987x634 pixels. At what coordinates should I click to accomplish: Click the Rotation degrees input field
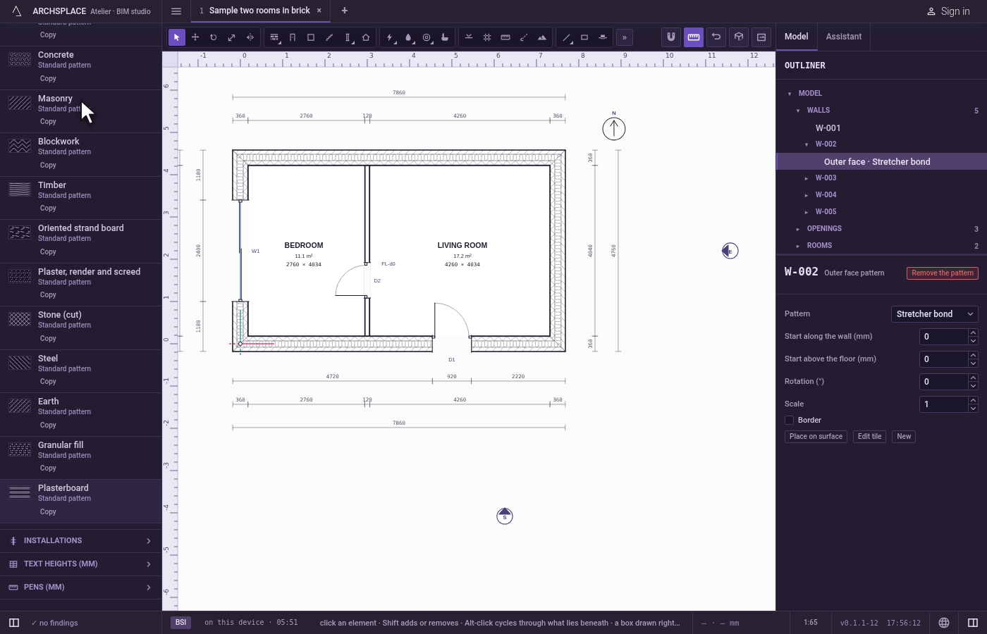pyautogui.click(x=944, y=382)
